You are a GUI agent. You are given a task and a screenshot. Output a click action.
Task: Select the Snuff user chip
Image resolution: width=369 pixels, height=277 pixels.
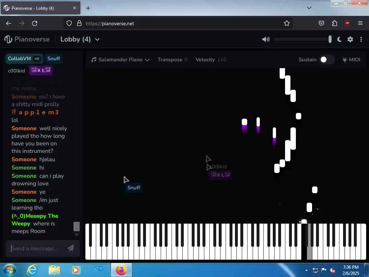tap(53, 59)
